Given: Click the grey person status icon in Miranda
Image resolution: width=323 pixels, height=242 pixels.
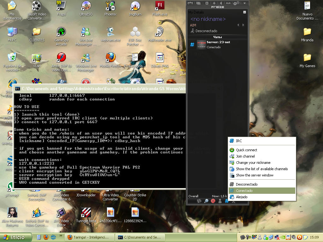Looking at the screenshot, I should (x=220, y=201).
